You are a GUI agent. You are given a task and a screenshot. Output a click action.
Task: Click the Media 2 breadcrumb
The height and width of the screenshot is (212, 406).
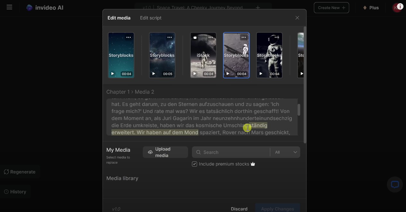[144, 92]
